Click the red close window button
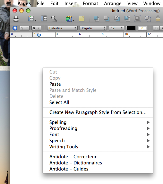 pyautogui.click(x=15, y=11)
